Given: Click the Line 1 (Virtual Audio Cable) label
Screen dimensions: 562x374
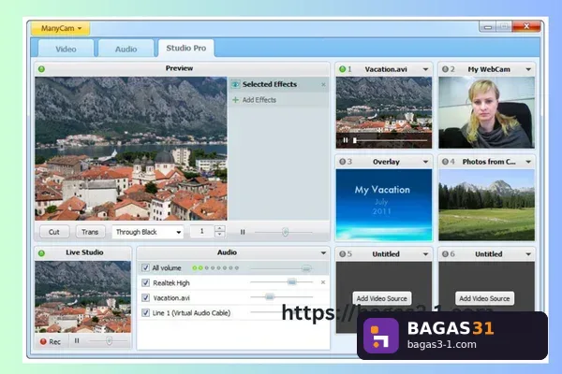Looking at the screenshot, I should [191, 313].
